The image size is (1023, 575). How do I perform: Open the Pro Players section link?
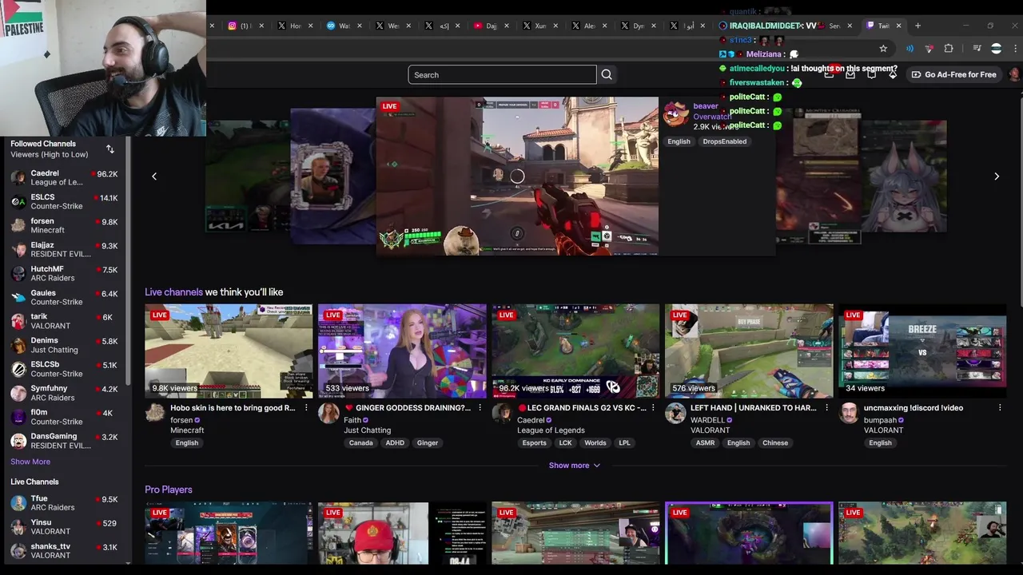click(x=169, y=490)
